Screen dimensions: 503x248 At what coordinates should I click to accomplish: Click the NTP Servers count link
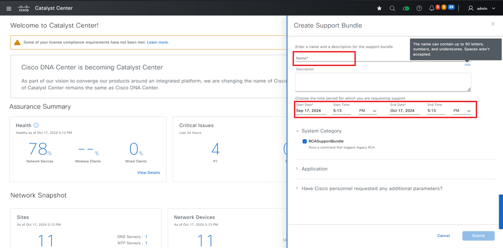(x=147, y=243)
